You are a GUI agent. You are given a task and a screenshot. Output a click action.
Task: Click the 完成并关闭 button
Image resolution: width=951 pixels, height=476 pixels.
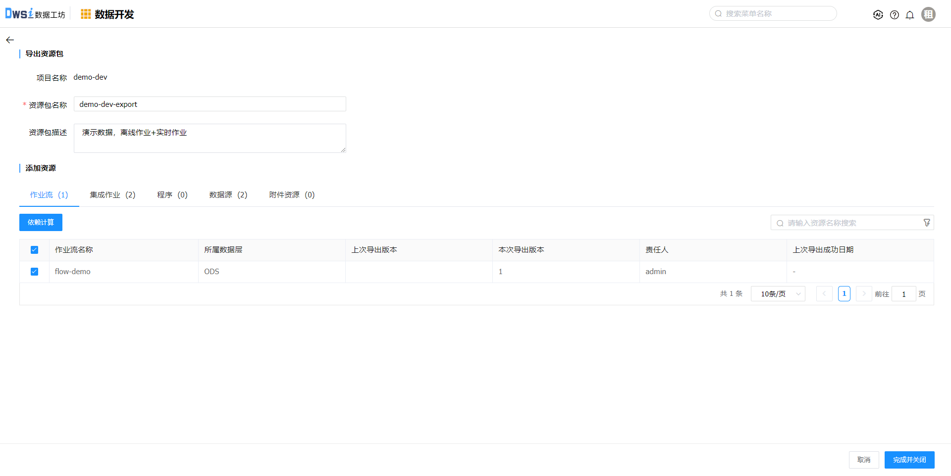tap(909, 460)
